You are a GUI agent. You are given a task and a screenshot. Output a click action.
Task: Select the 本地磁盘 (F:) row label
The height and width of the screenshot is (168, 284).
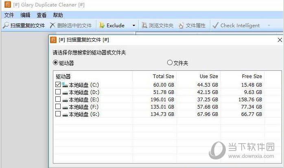click(84, 107)
